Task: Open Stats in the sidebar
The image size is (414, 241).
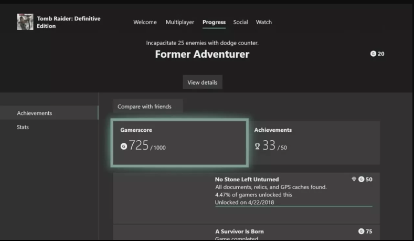Action: [x=23, y=127]
